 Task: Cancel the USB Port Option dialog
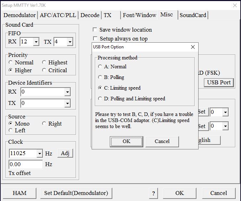coord(162,142)
